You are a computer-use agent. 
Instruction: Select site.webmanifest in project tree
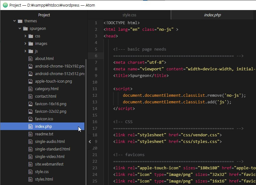[49, 164]
